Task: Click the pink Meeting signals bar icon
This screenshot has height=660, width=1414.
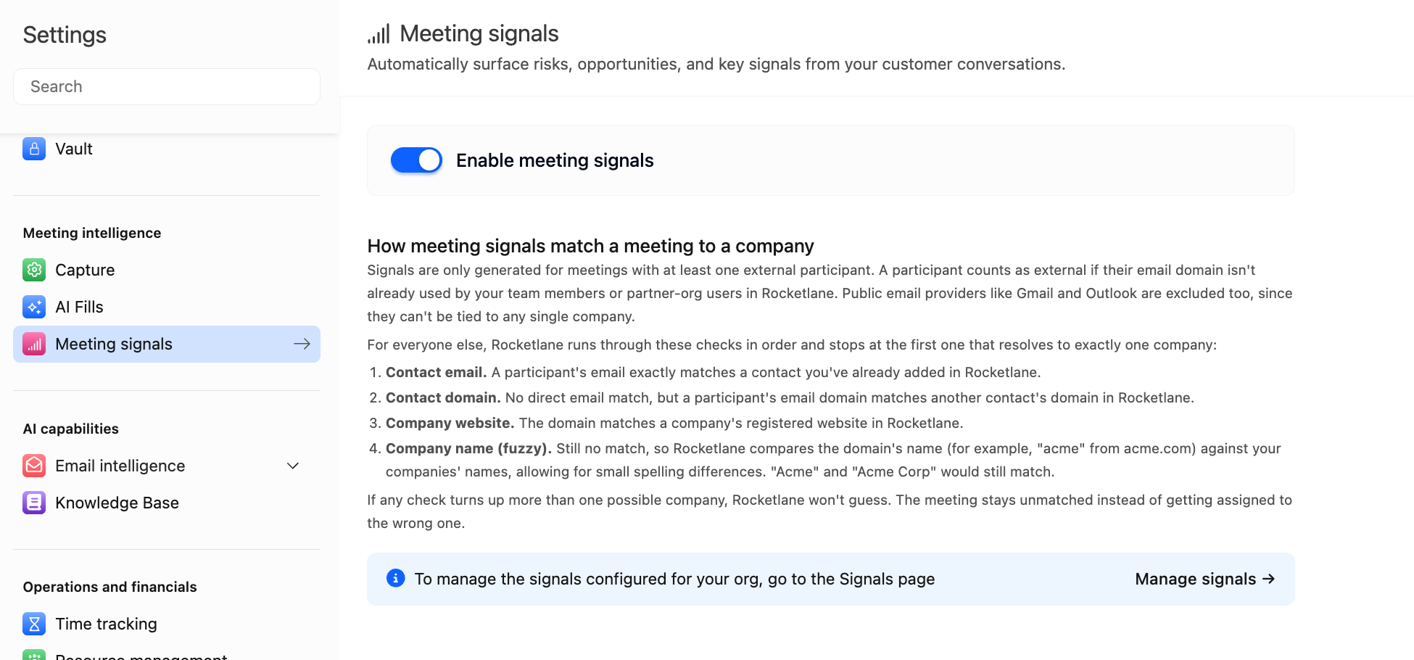Action: (34, 344)
